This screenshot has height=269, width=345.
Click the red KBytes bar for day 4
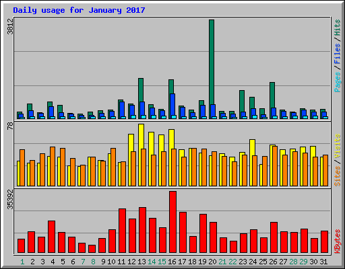click(51, 237)
